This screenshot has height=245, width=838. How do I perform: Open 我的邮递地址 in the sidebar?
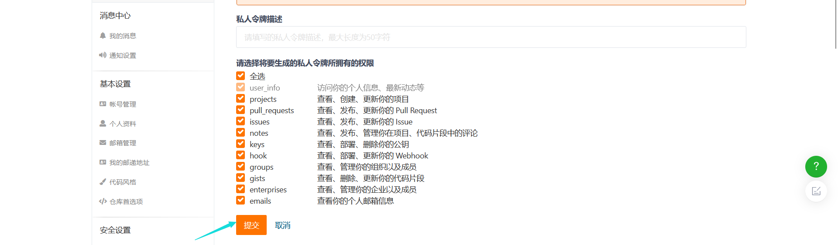click(129, 162)
